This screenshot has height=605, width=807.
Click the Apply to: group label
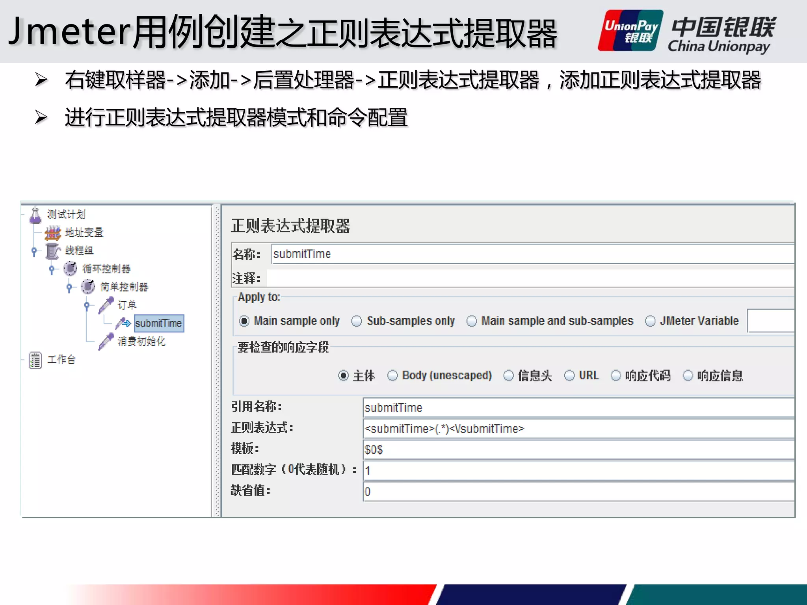pyautogui.click(x=259, y=297)
